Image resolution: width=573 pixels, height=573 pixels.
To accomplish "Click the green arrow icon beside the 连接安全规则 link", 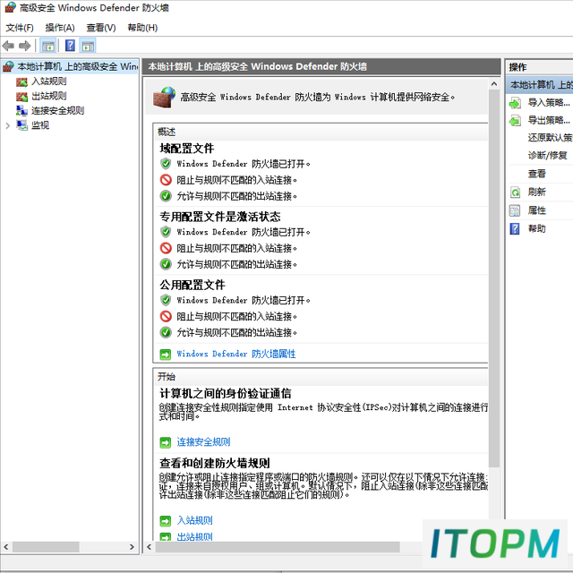I will [166, 442].
